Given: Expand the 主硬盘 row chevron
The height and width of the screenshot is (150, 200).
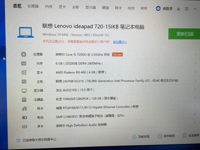Looking at the screenshot, I should pyautogui.click(x=195, y=98).
